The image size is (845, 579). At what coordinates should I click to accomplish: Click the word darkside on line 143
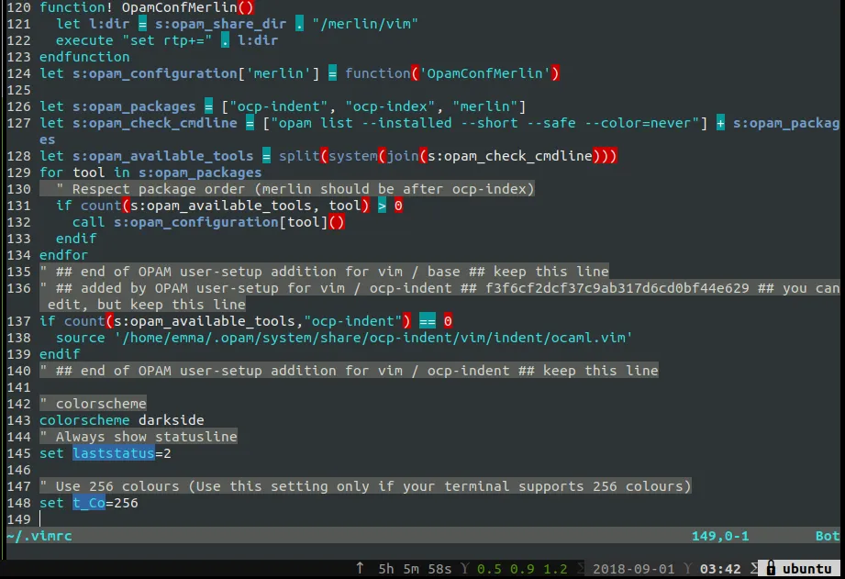(x=172, y=420)
